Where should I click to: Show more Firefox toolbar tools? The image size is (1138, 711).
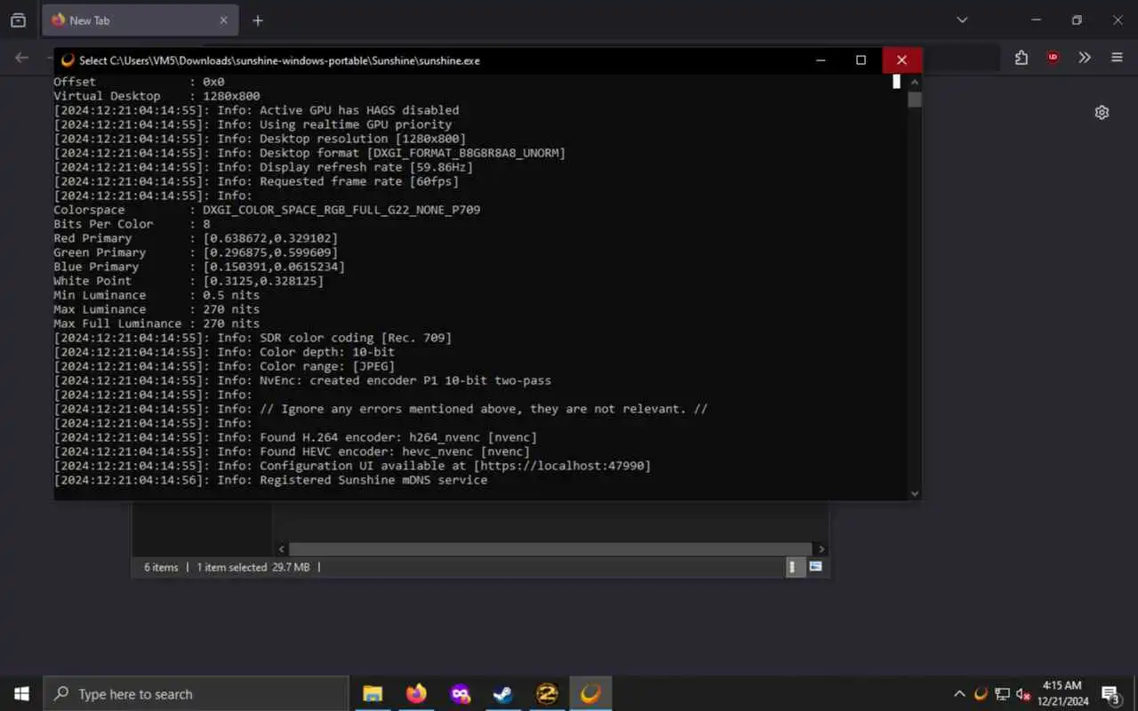(x=1085, y=58)
